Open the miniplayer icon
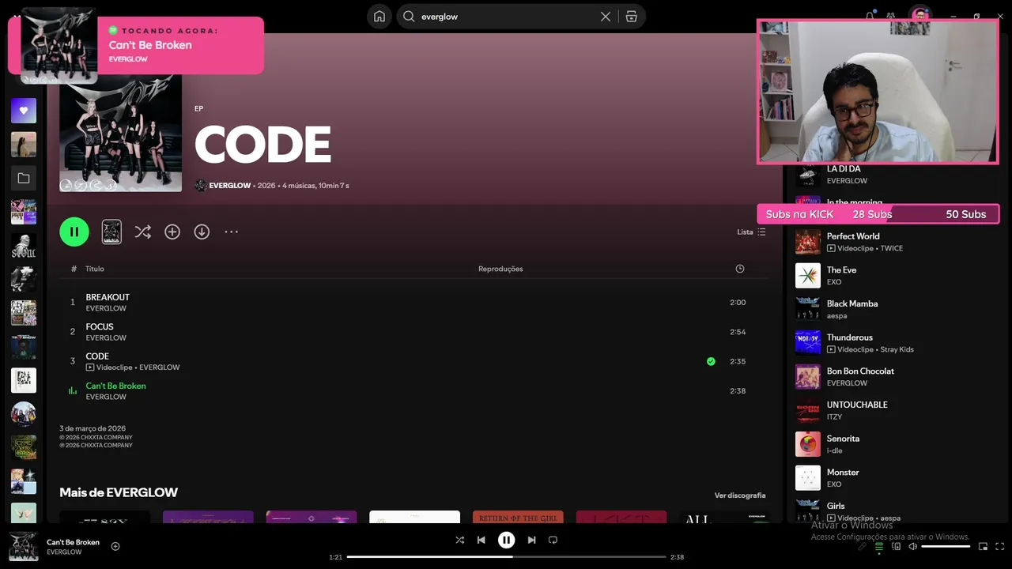Viewport: 1012px width, 569px height. click(x=983, y=546)
